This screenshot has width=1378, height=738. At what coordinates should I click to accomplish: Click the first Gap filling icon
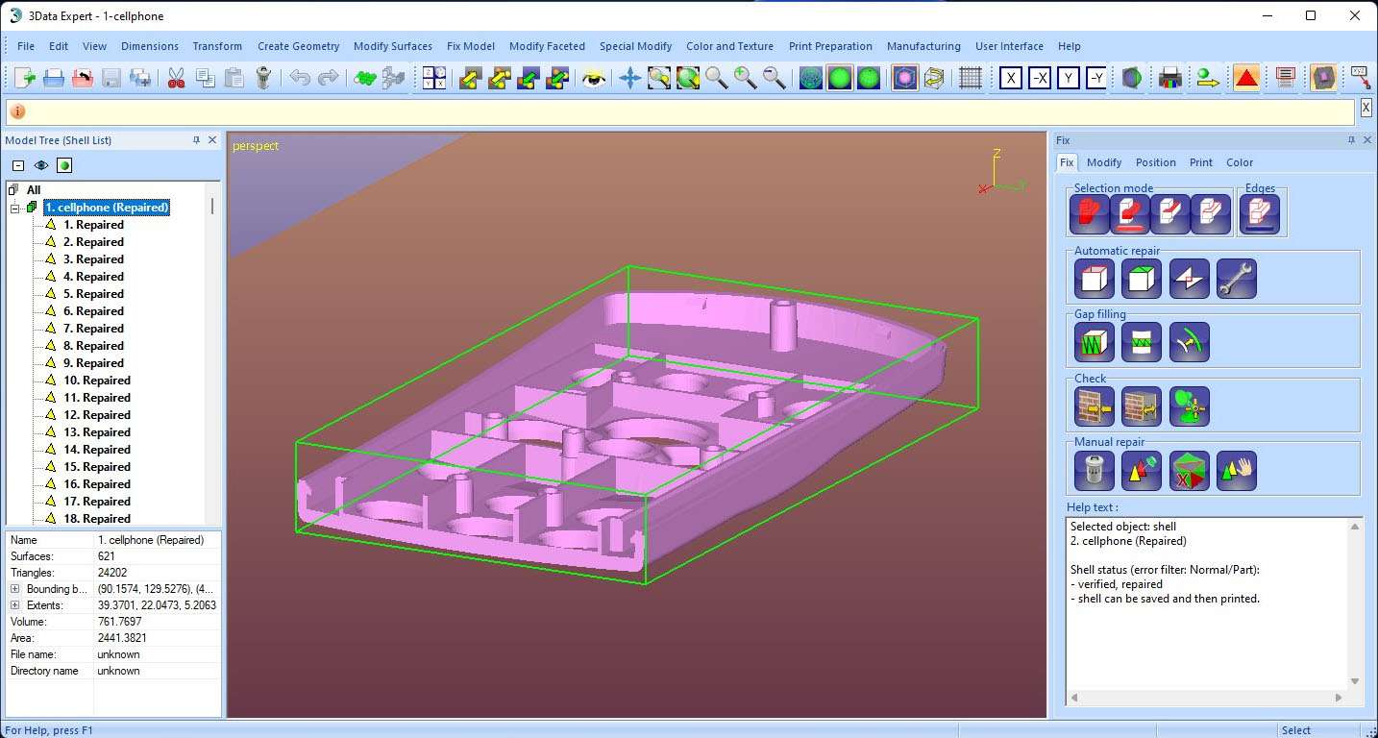[1094, 342]
